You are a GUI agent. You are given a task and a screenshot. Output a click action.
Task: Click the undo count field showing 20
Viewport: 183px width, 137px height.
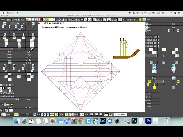coord(14,24)
